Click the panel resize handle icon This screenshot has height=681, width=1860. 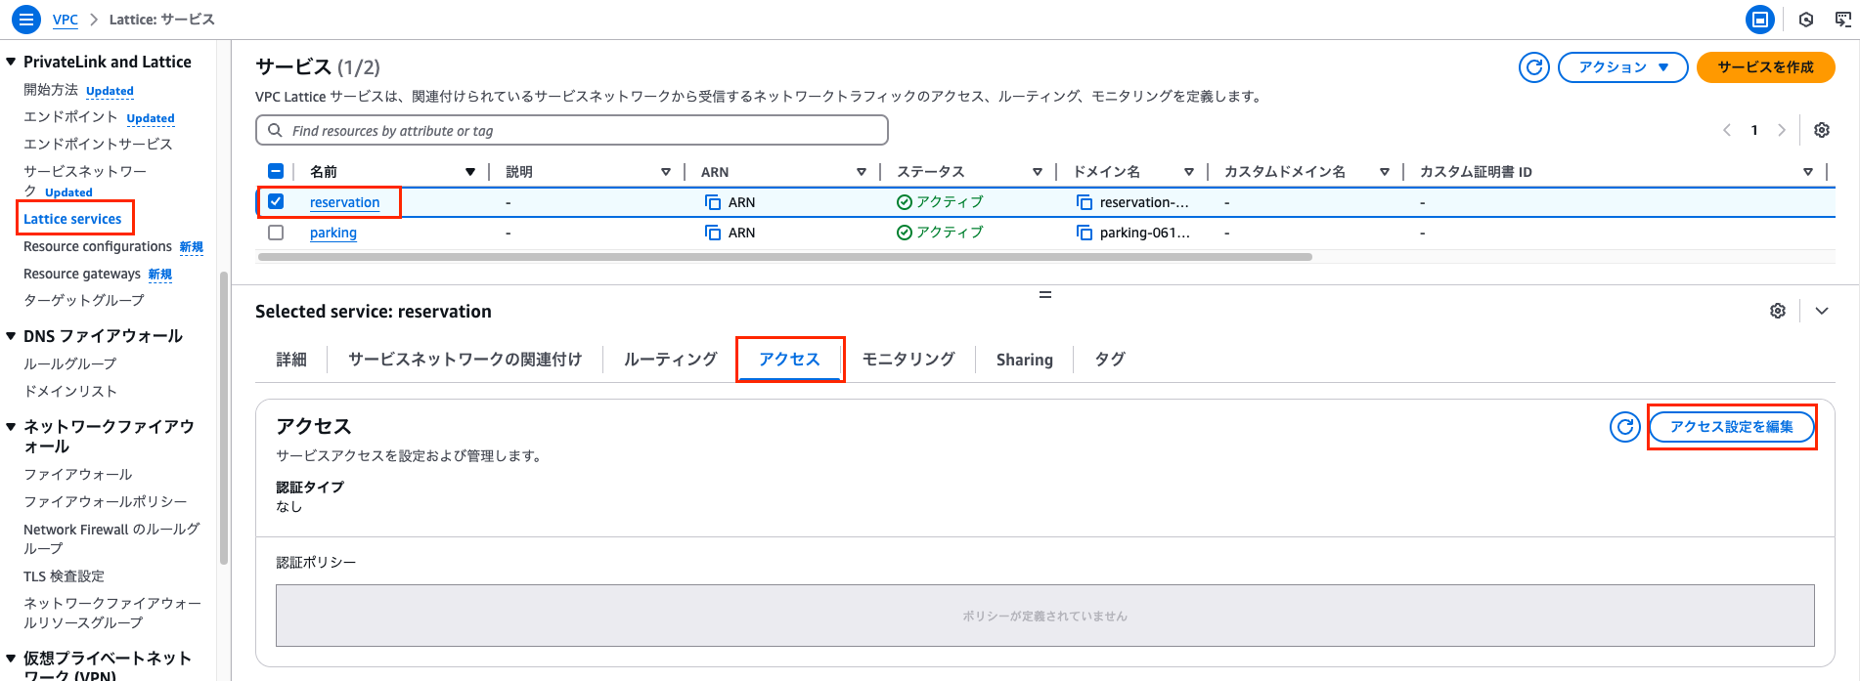[x=1045, y=294]
